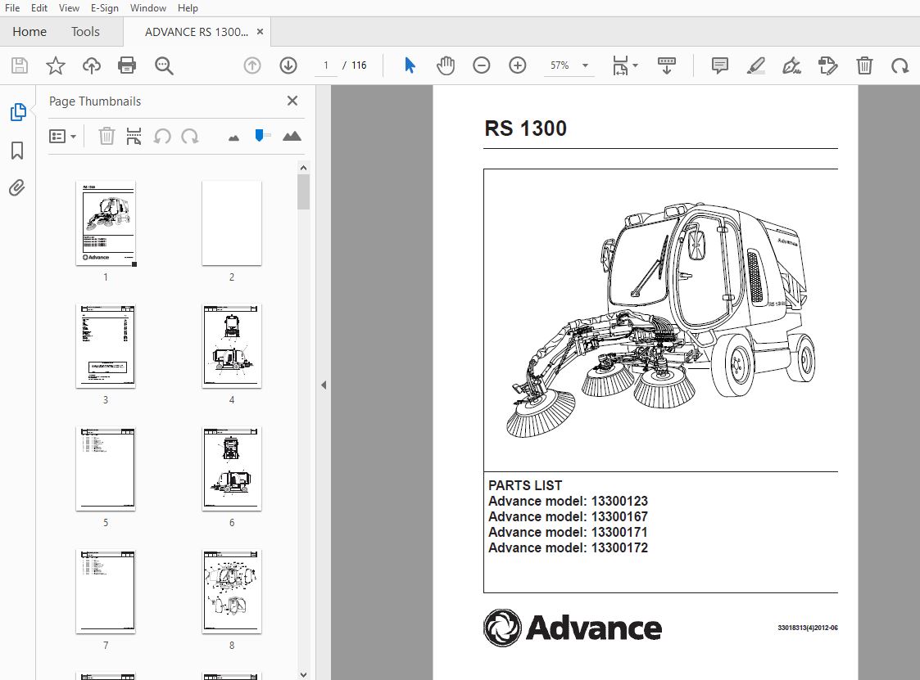Select page 7 thumbnail
The image size is (920, 680).
[106, 592]
